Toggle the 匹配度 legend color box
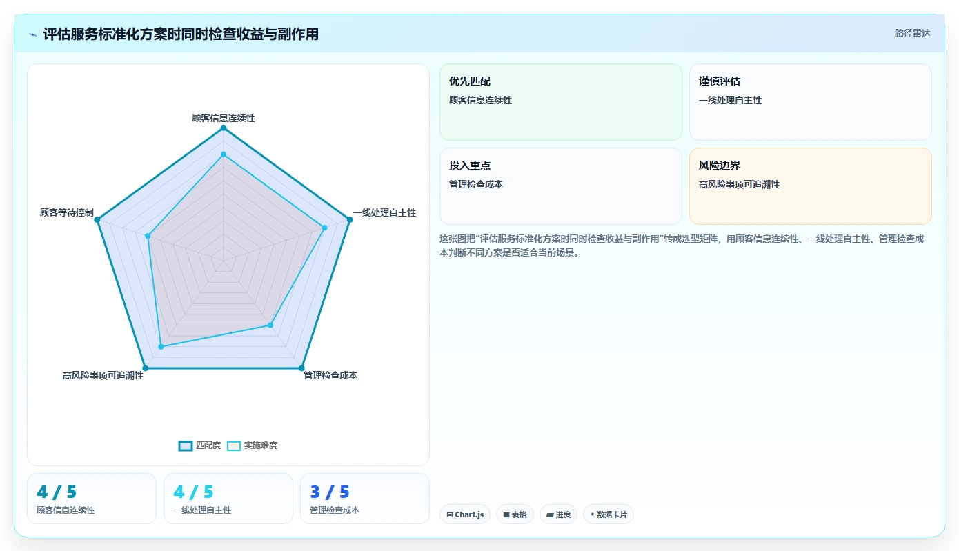Viewport: 959px width, 551px height. coord(186,445)
